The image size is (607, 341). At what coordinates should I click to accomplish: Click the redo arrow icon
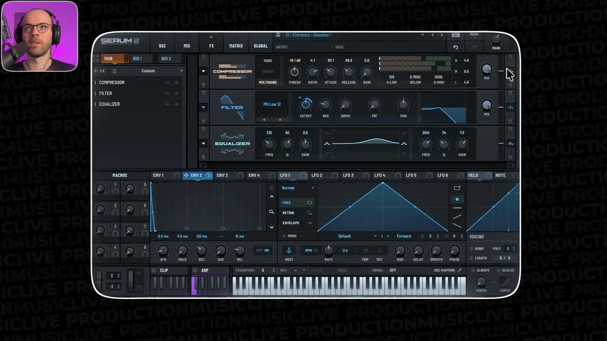click(x=474, y=47)
